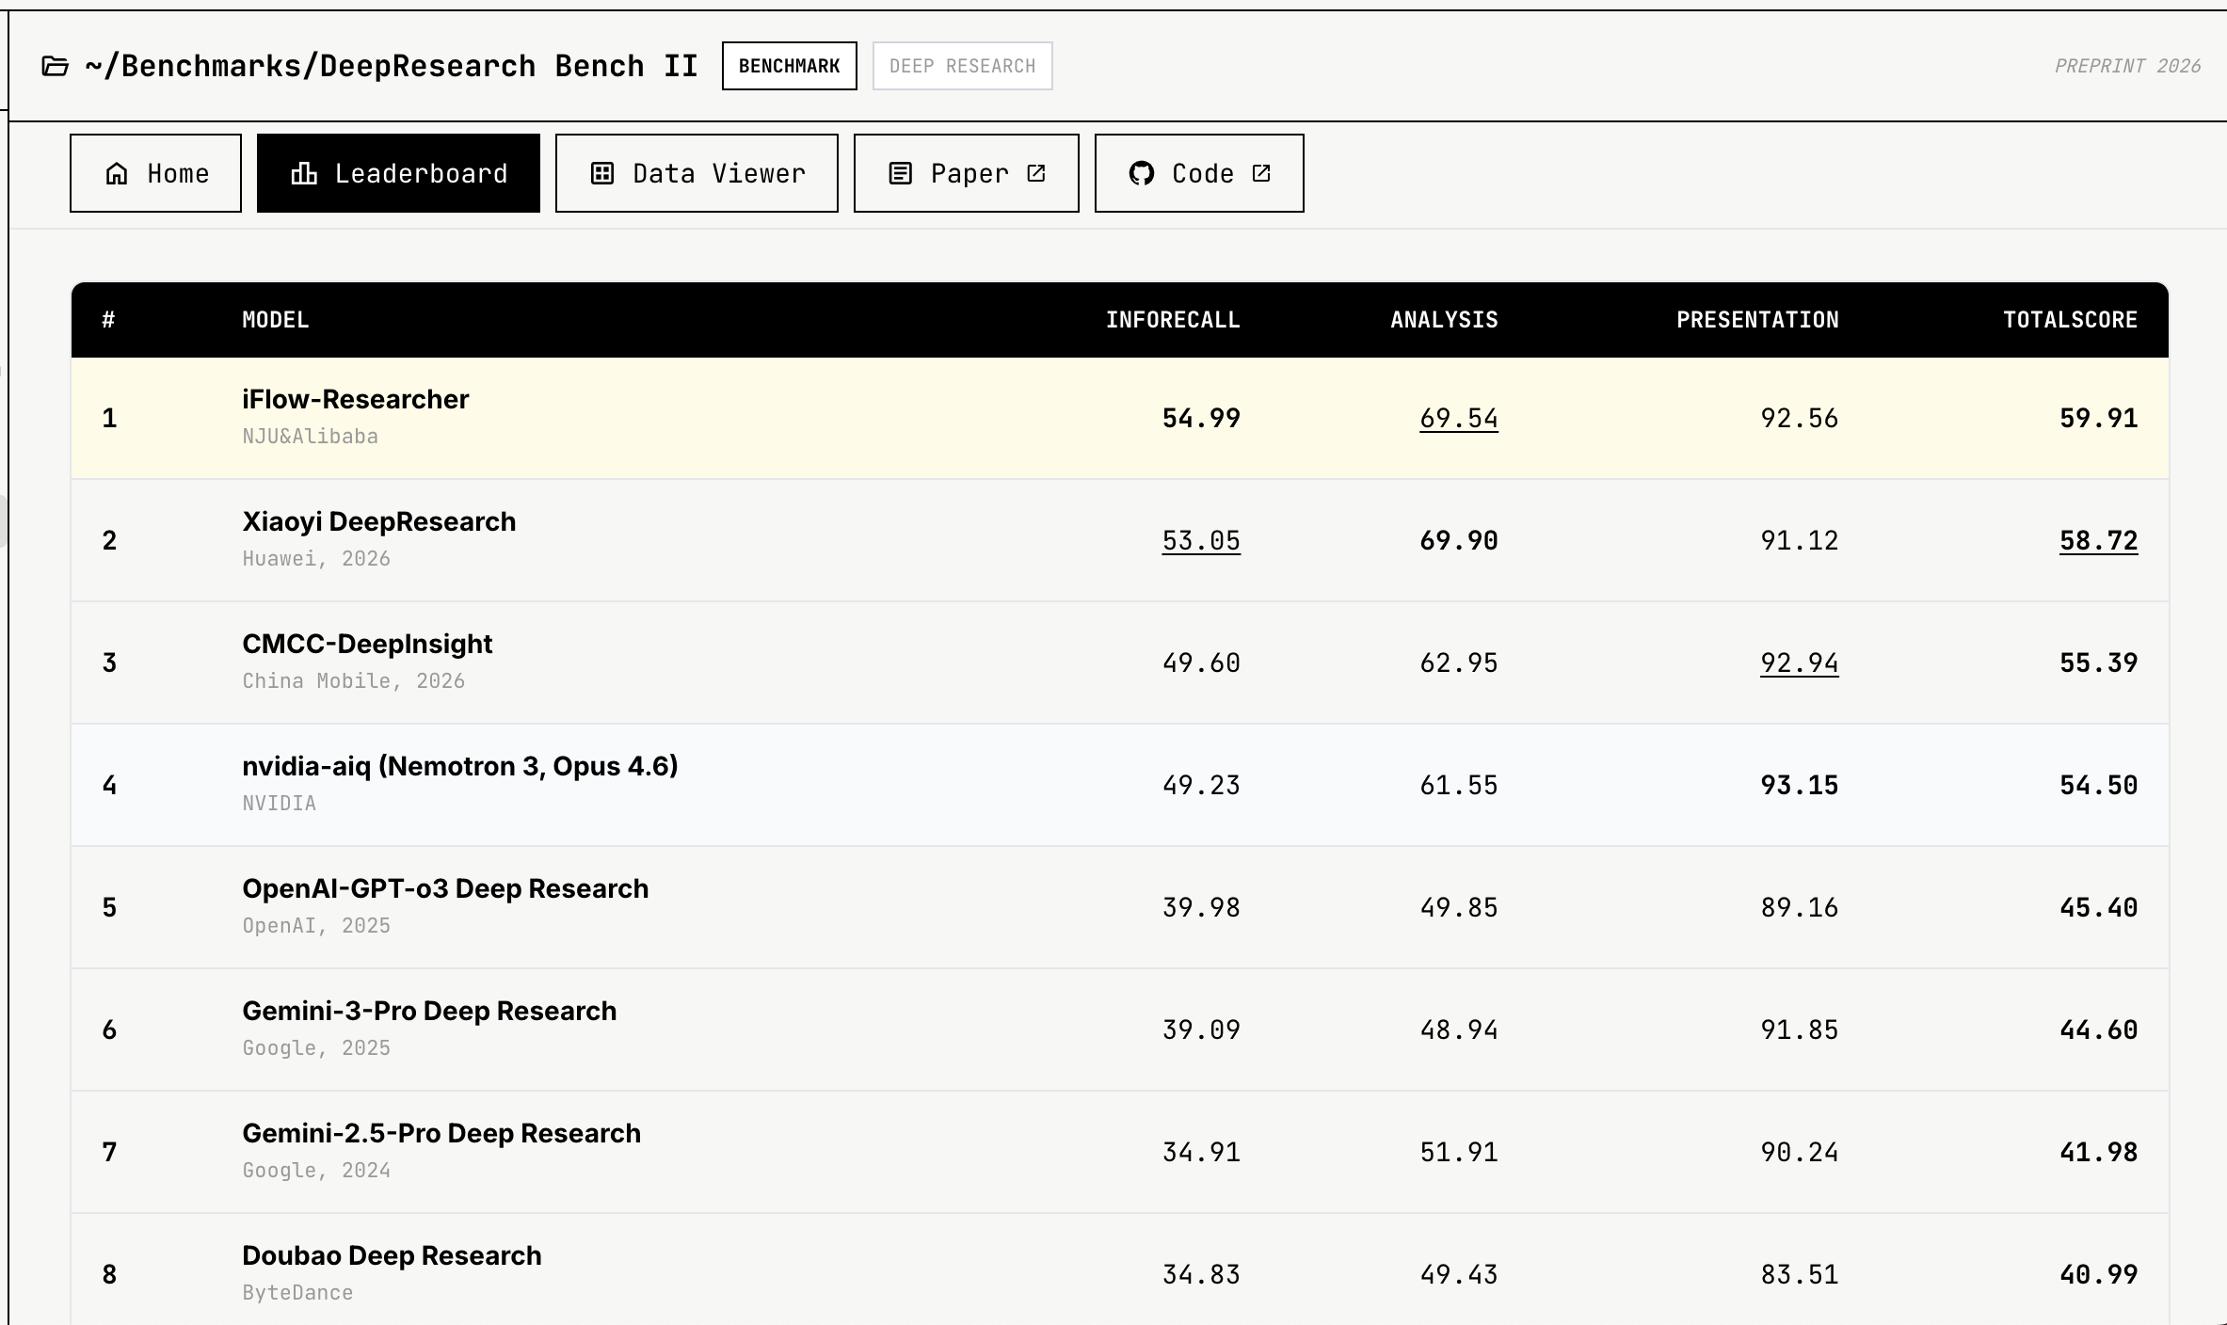Click the GitHub logo in Code button
Viewport: 2227px width, 1325px height.
click(x=1142, y=173)
